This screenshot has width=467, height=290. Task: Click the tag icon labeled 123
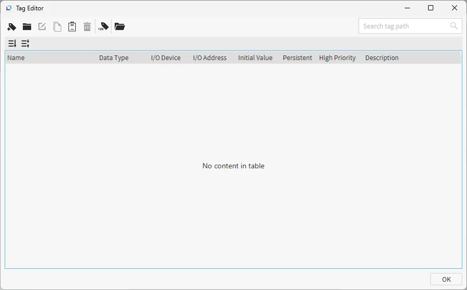[104, 26]
